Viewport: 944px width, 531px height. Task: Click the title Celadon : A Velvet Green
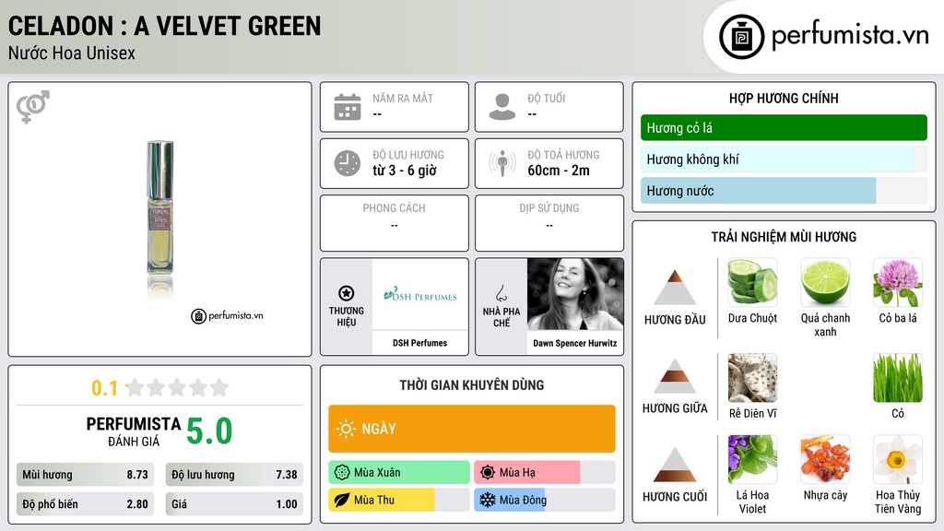(164, 26)
